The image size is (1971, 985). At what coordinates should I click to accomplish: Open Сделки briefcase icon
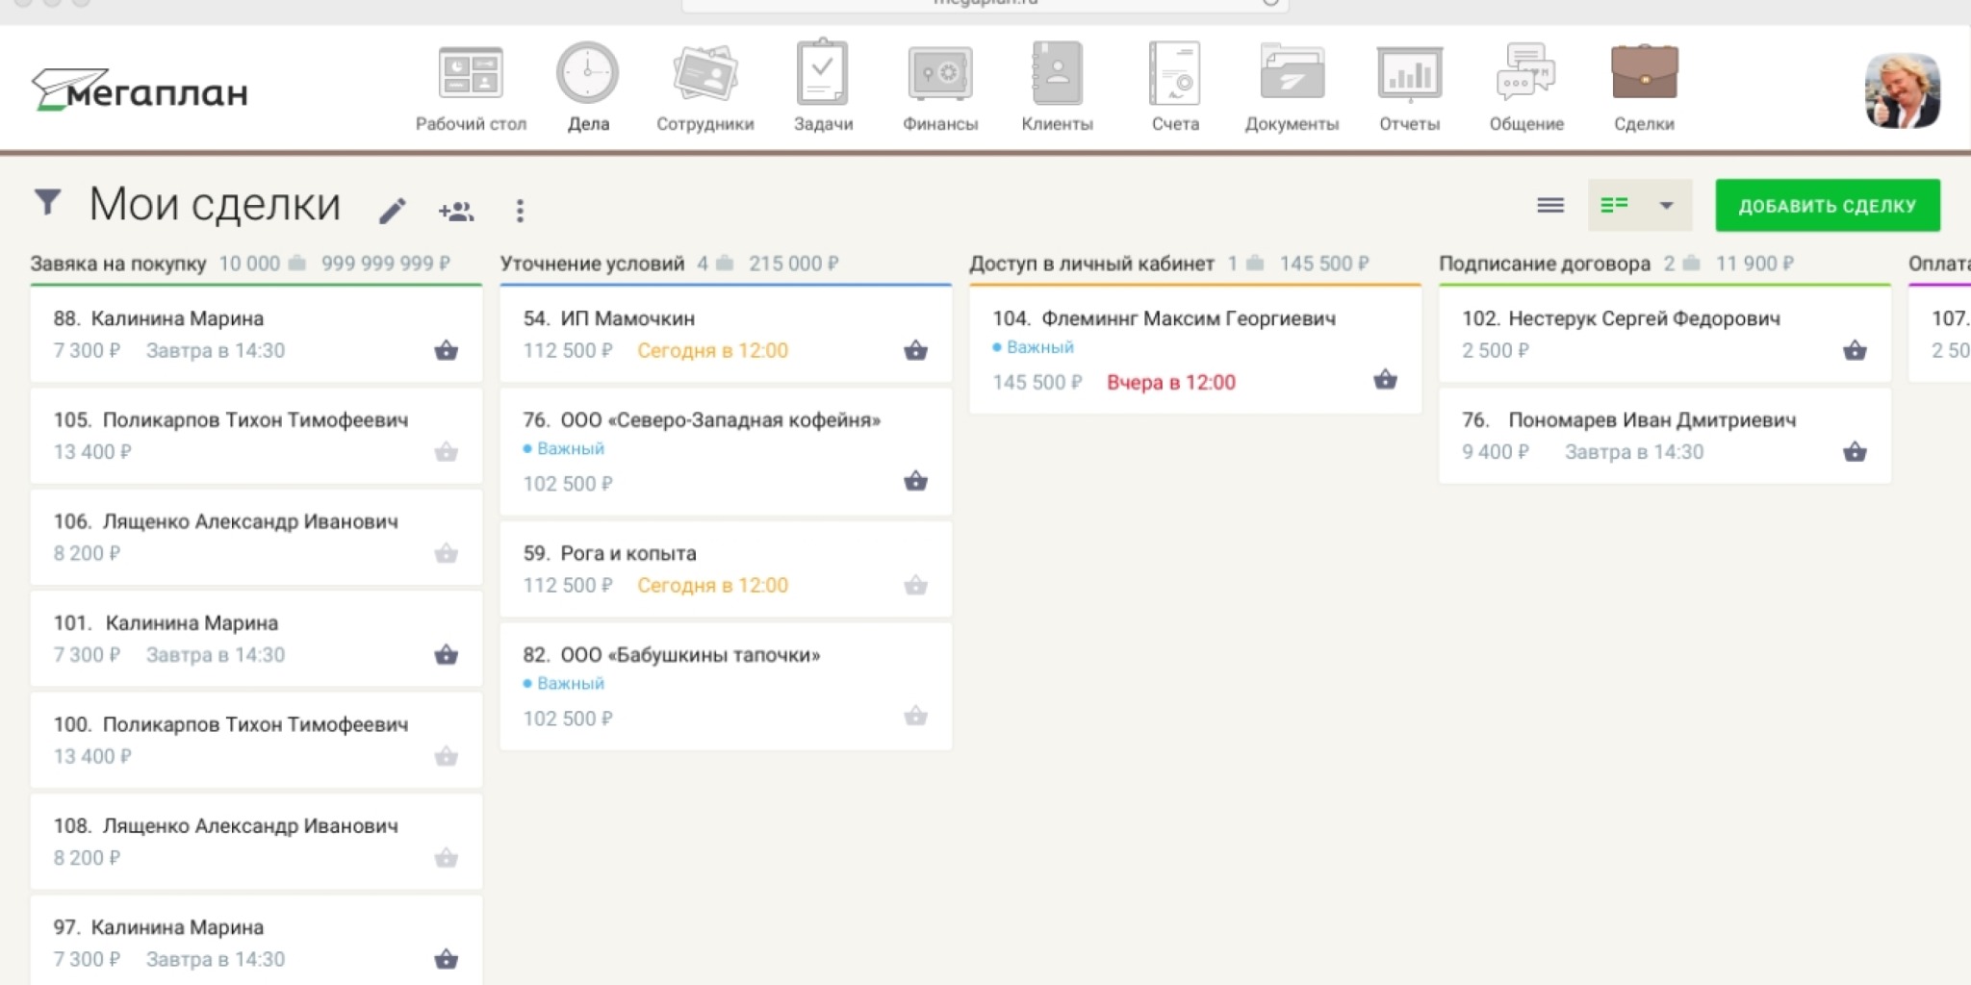point(1644,72)
